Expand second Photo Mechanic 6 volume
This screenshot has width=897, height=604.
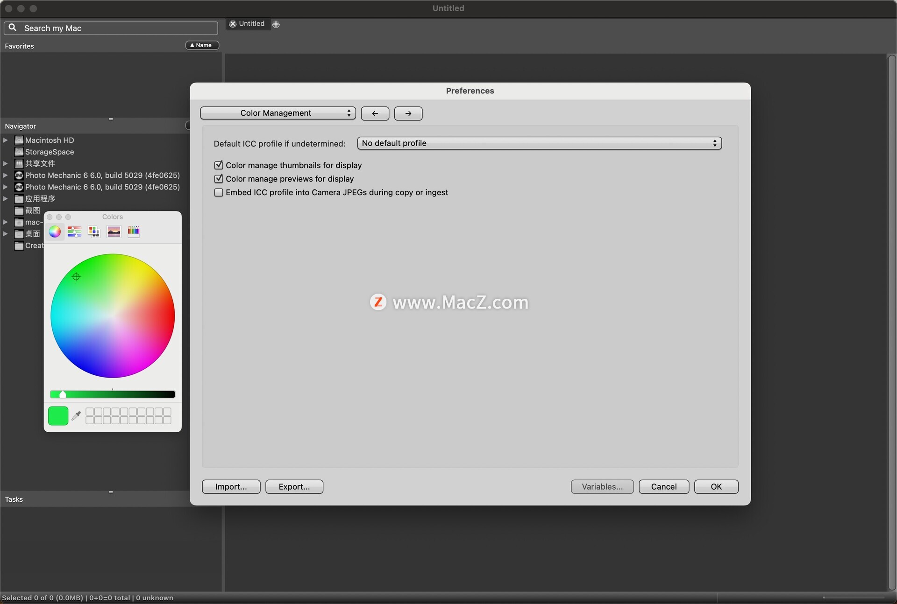point(6,187)
